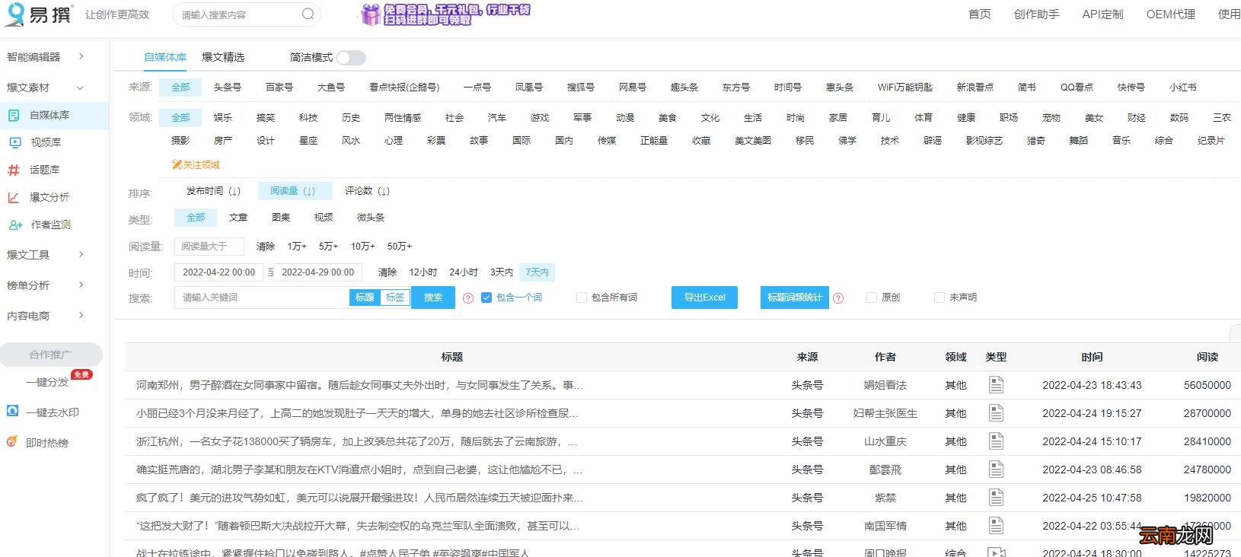Open article titled 疯了疯了！美元的进攻气势如虹

[359, 498]
